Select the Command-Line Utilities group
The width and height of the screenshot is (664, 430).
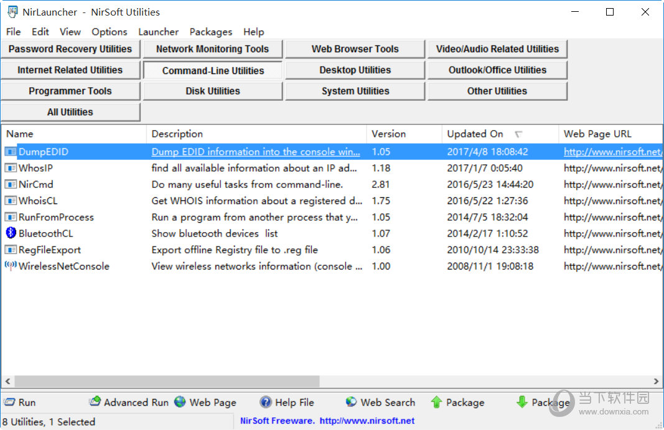tap(213, 70)
